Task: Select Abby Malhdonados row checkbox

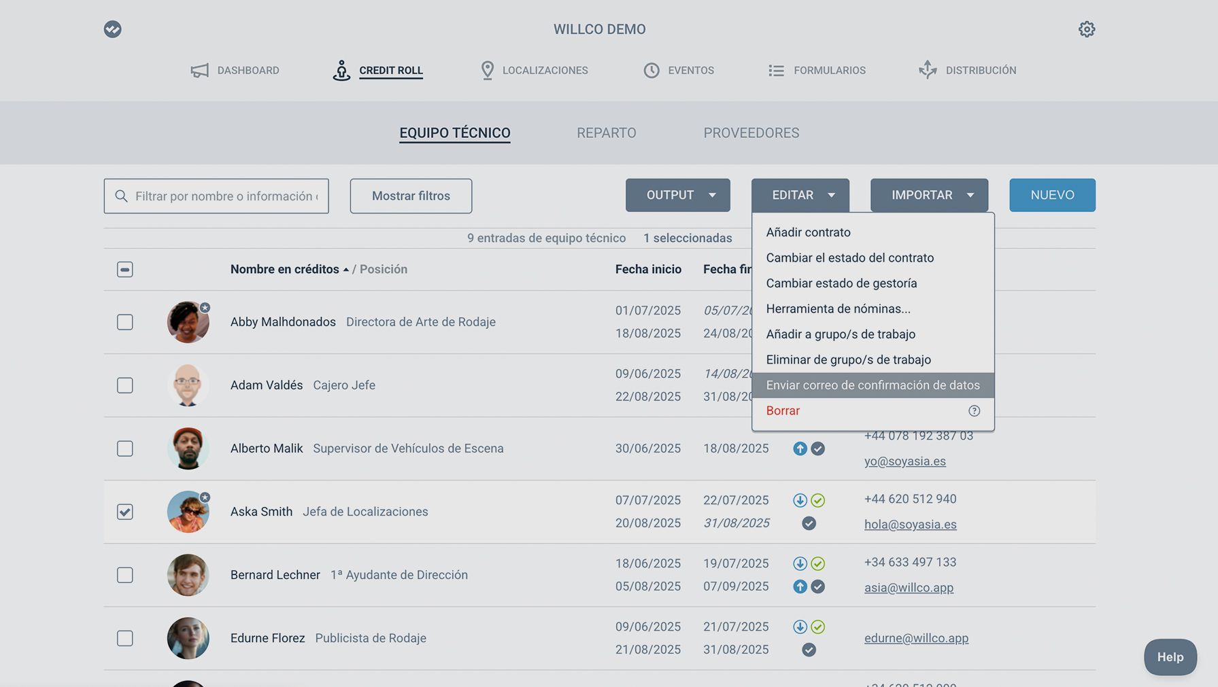Action: (125, 322)
